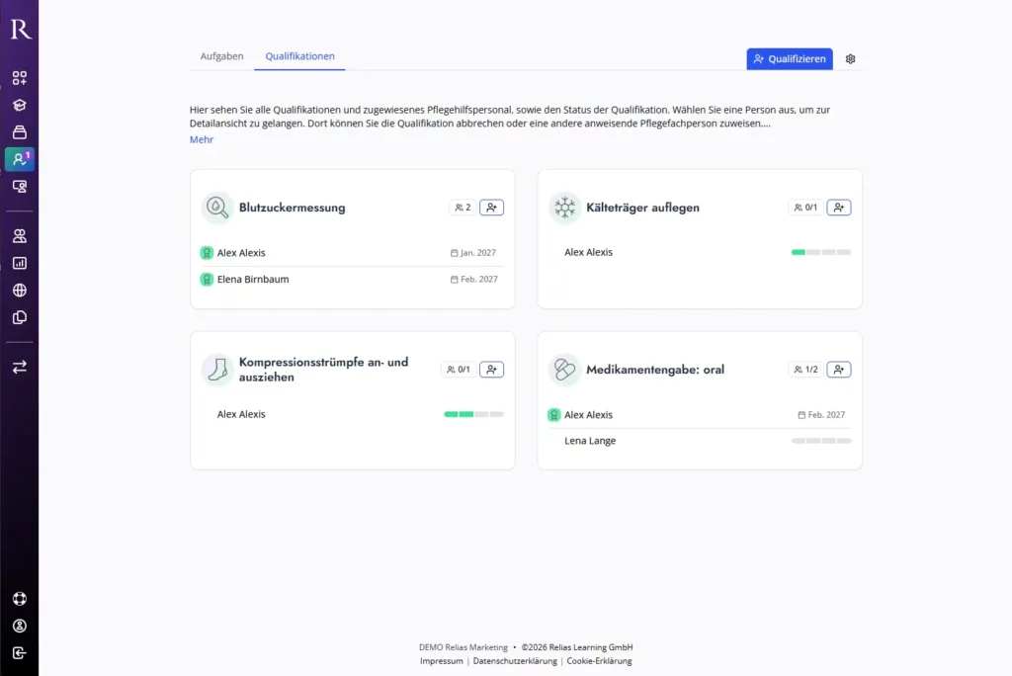Screen dimensions: 1012x676
Task: Click Alex Alexis progress bar in Kälteträger
Action: [x=821, y=252]
